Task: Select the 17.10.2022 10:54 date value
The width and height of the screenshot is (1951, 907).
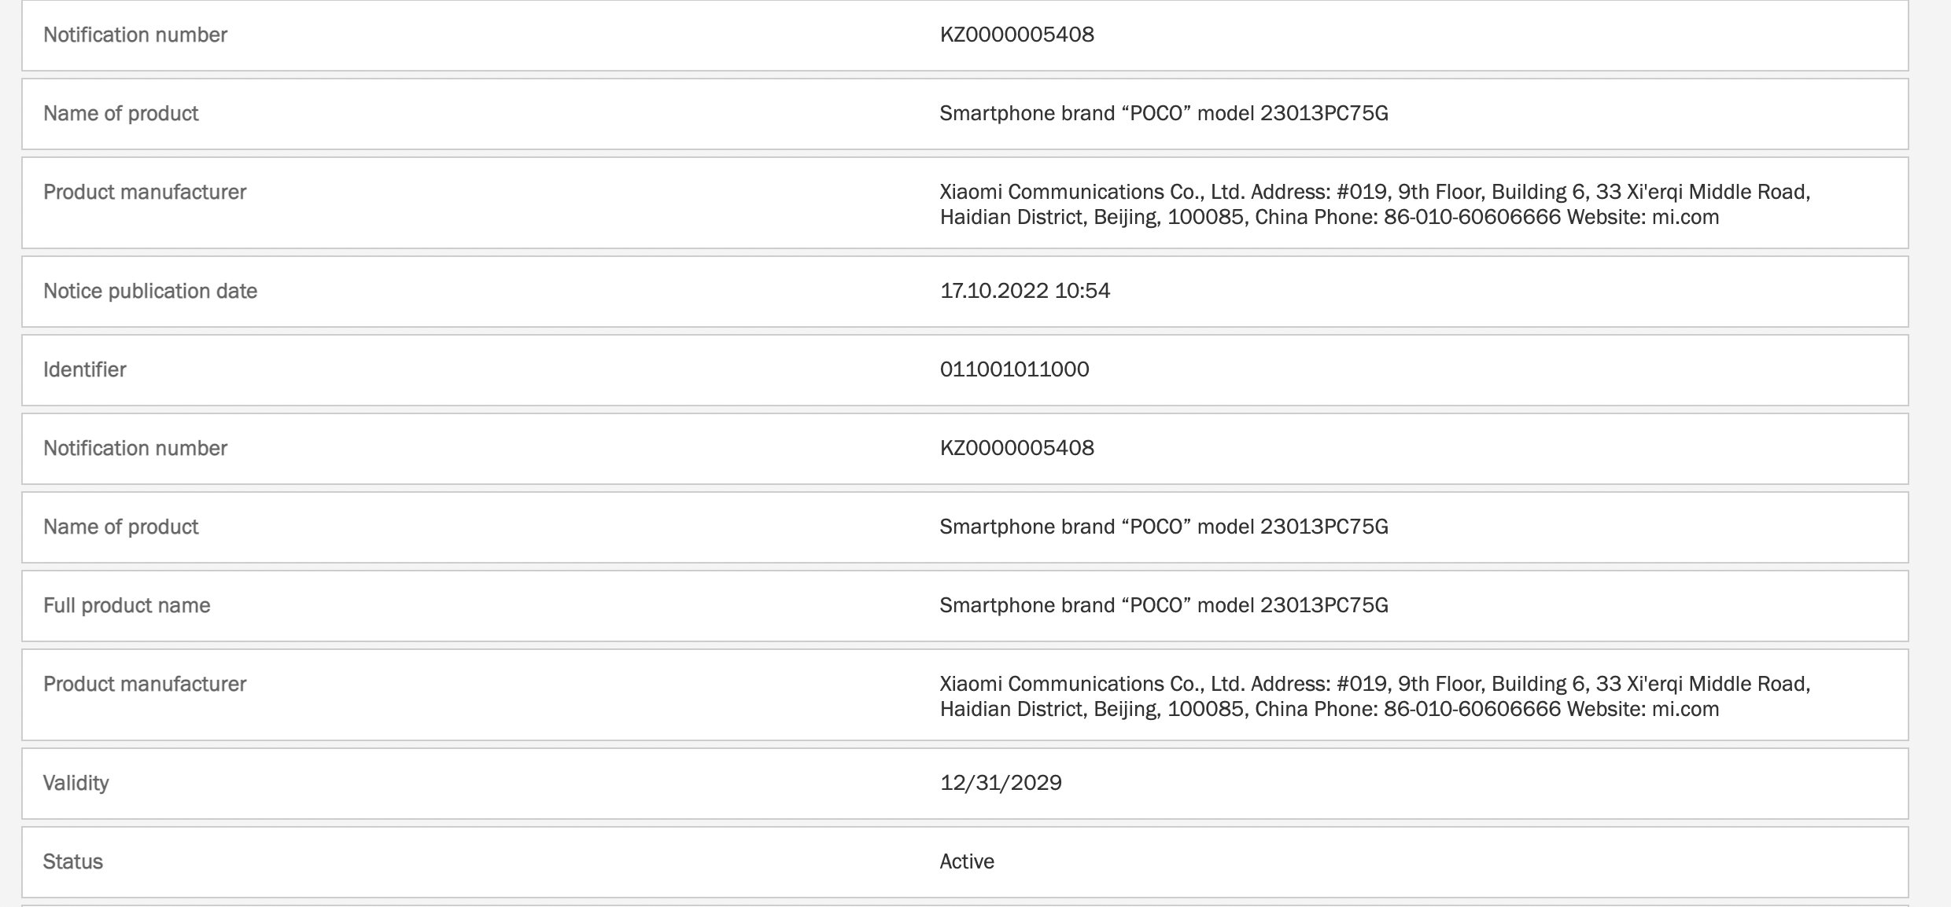Action: pos(1024,291)
